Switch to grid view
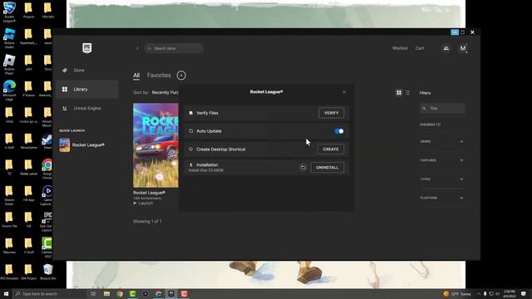This screenshot has height=299, width=532. 399,92
